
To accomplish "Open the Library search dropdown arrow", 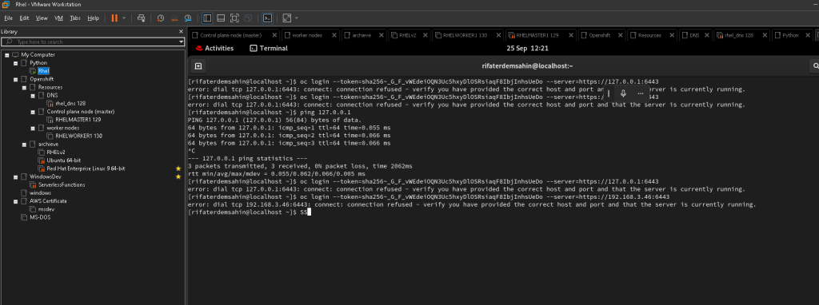I will pyautogui.click(x=182, y=42).
